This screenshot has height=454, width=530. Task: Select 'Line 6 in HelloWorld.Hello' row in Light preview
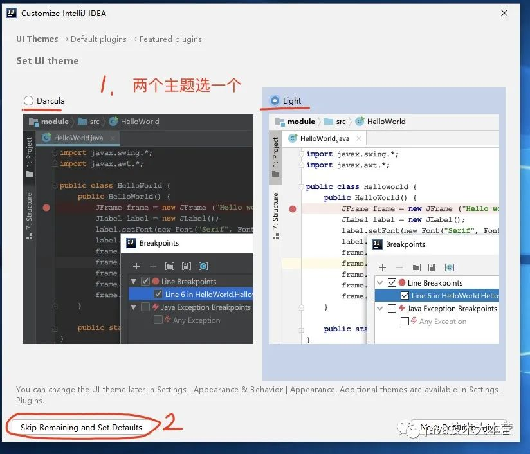(437, 295)
